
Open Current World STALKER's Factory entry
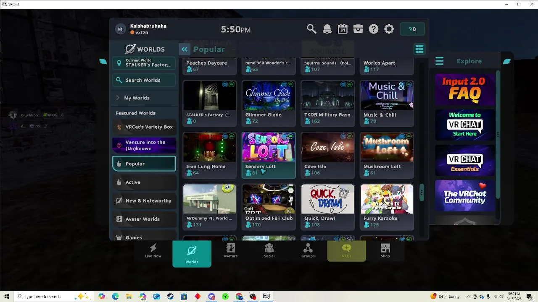tap(144, 63)
